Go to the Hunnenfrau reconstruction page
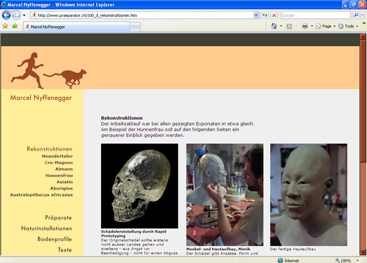 tap(58, 175)
